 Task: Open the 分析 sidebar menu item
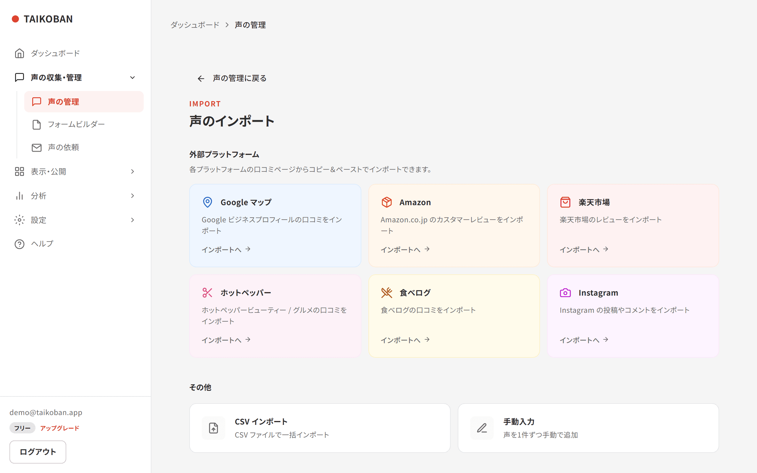point(75,196)
